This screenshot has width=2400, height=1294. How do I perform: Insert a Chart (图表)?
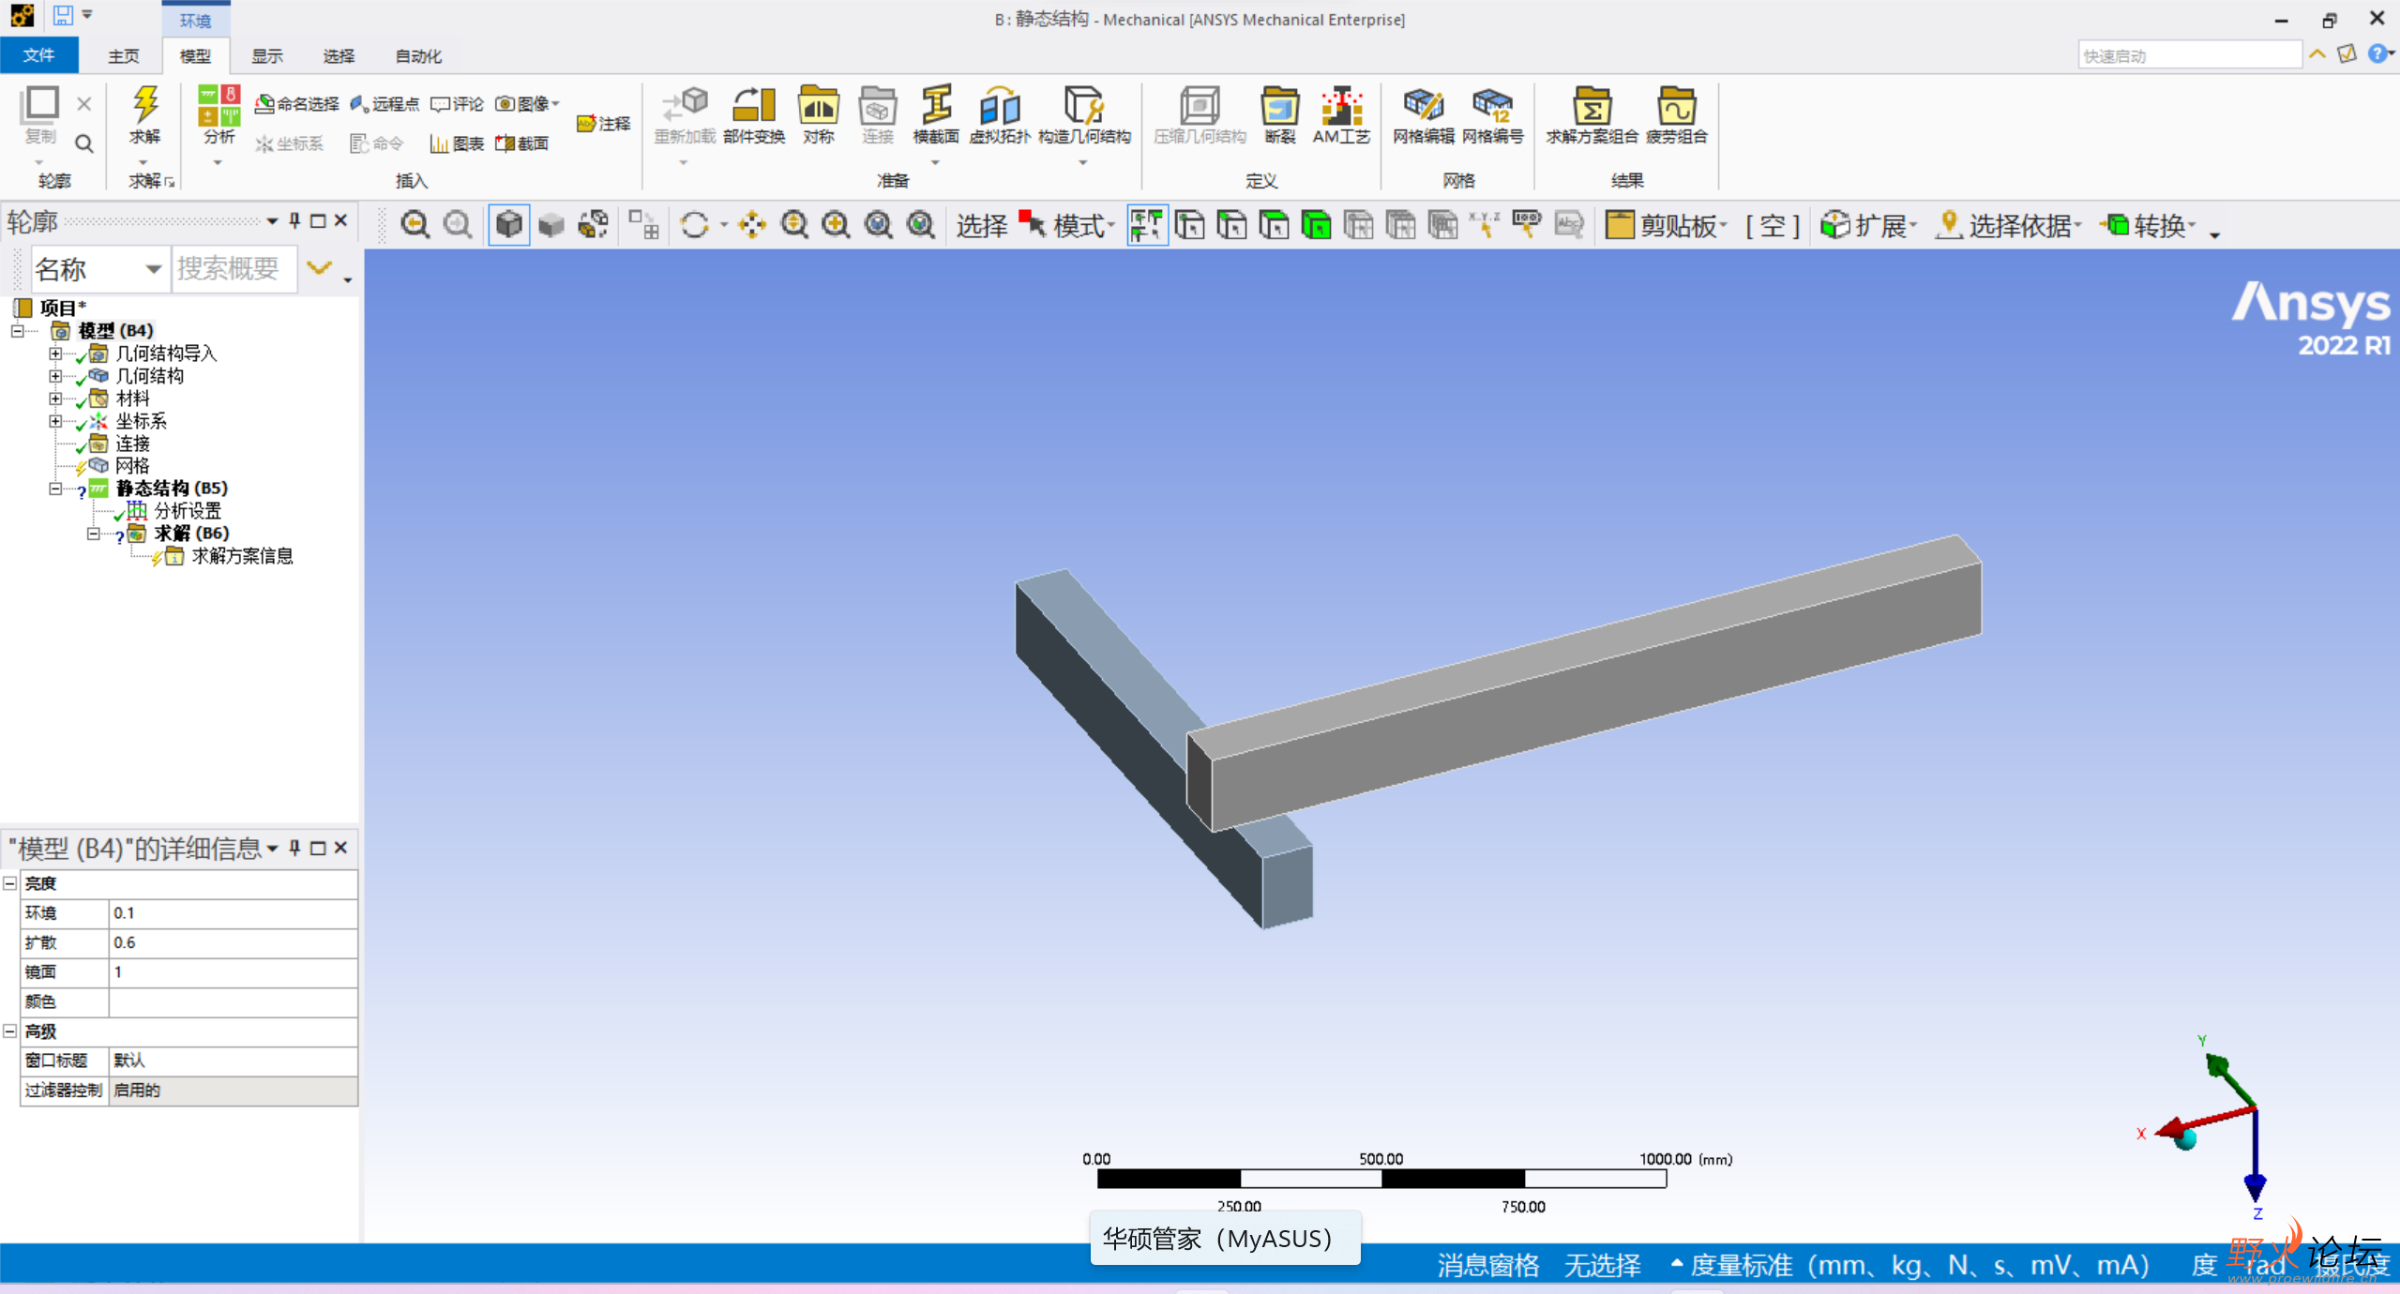pyautogui.click(x=457, y=143)
